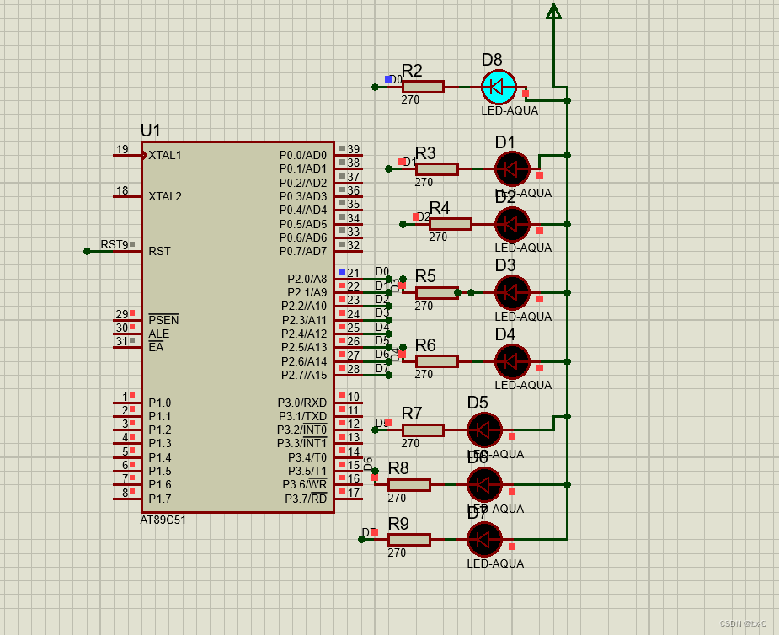The image size is (779, 635).
Task: Click the P0.0/AD0 pin label
Action: click(x=303, y=156)
